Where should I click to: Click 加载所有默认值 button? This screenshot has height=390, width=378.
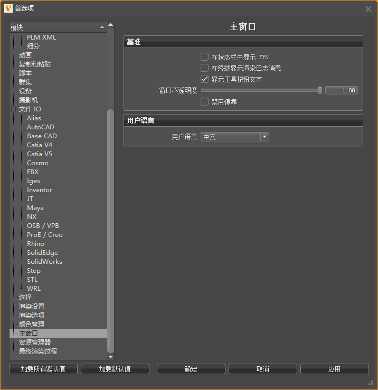pos(43,369)
